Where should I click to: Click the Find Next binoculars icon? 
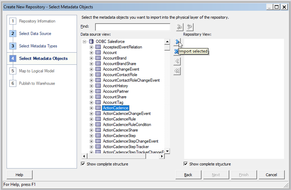click(x=179, y=27)
